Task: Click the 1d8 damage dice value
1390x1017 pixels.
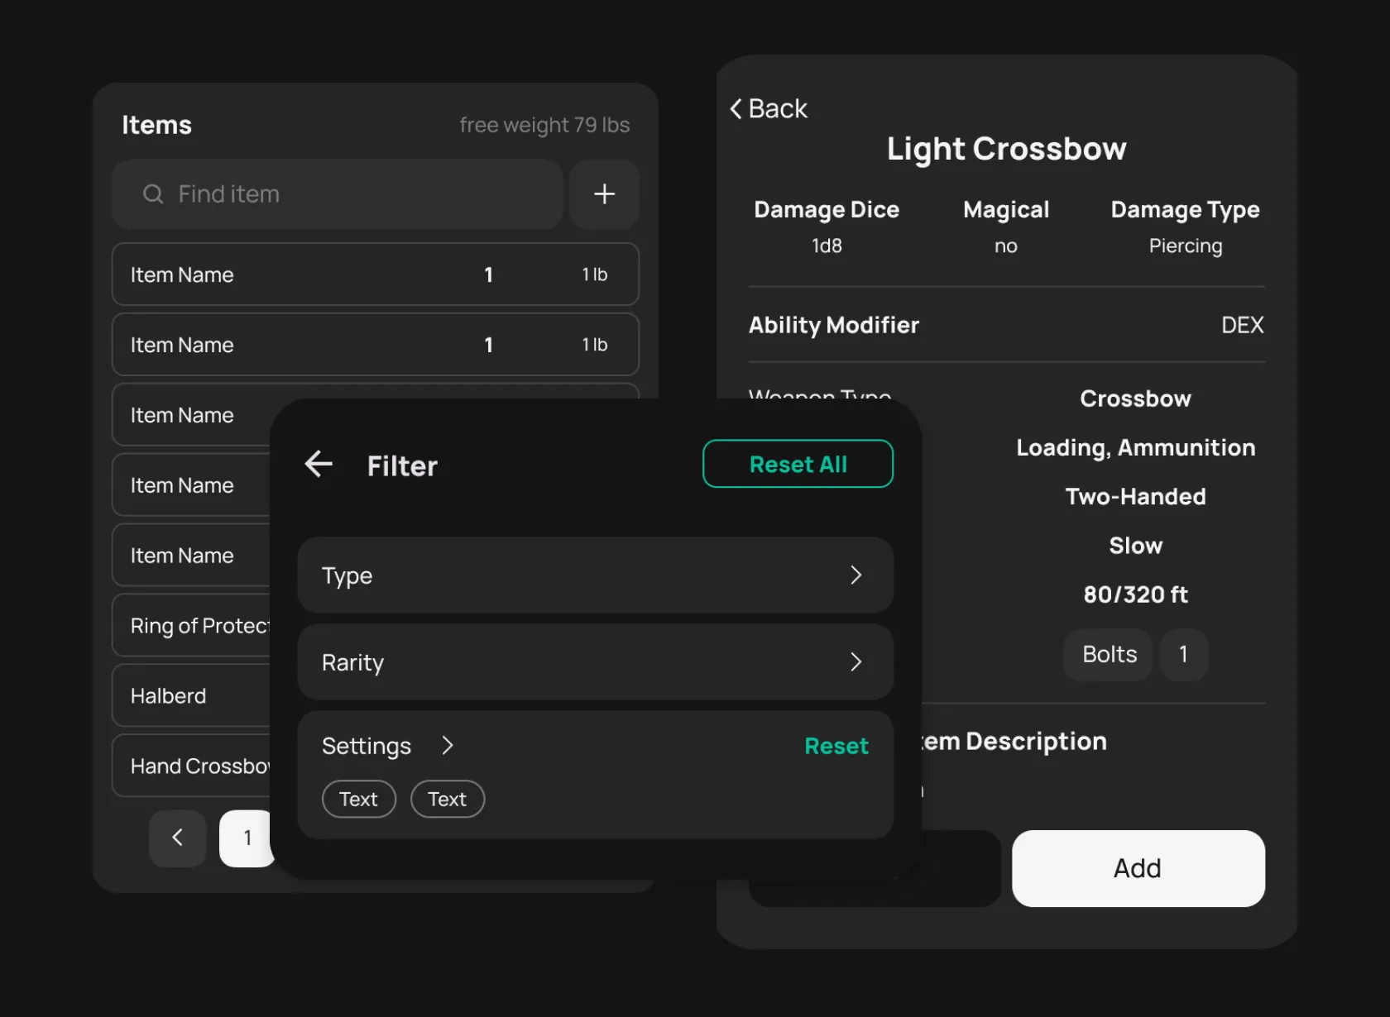Action: point(827,246)
